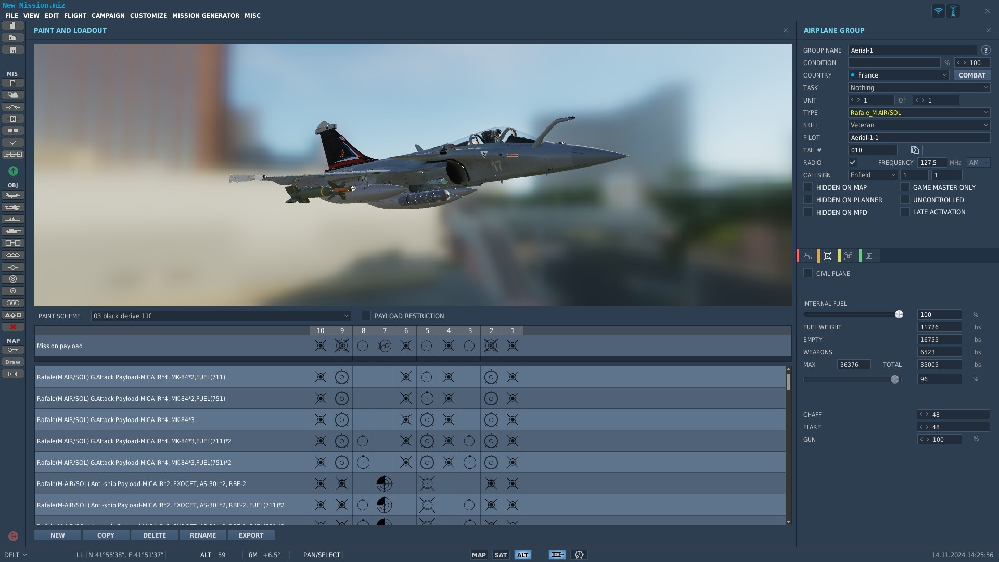Open the mission briefing clipboard icon
999x562 pixels.
[x=13, y=83]
